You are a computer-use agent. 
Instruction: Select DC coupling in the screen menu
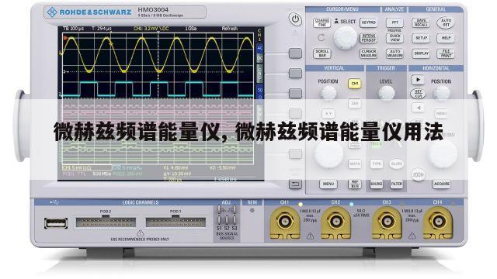click(260, 59)
